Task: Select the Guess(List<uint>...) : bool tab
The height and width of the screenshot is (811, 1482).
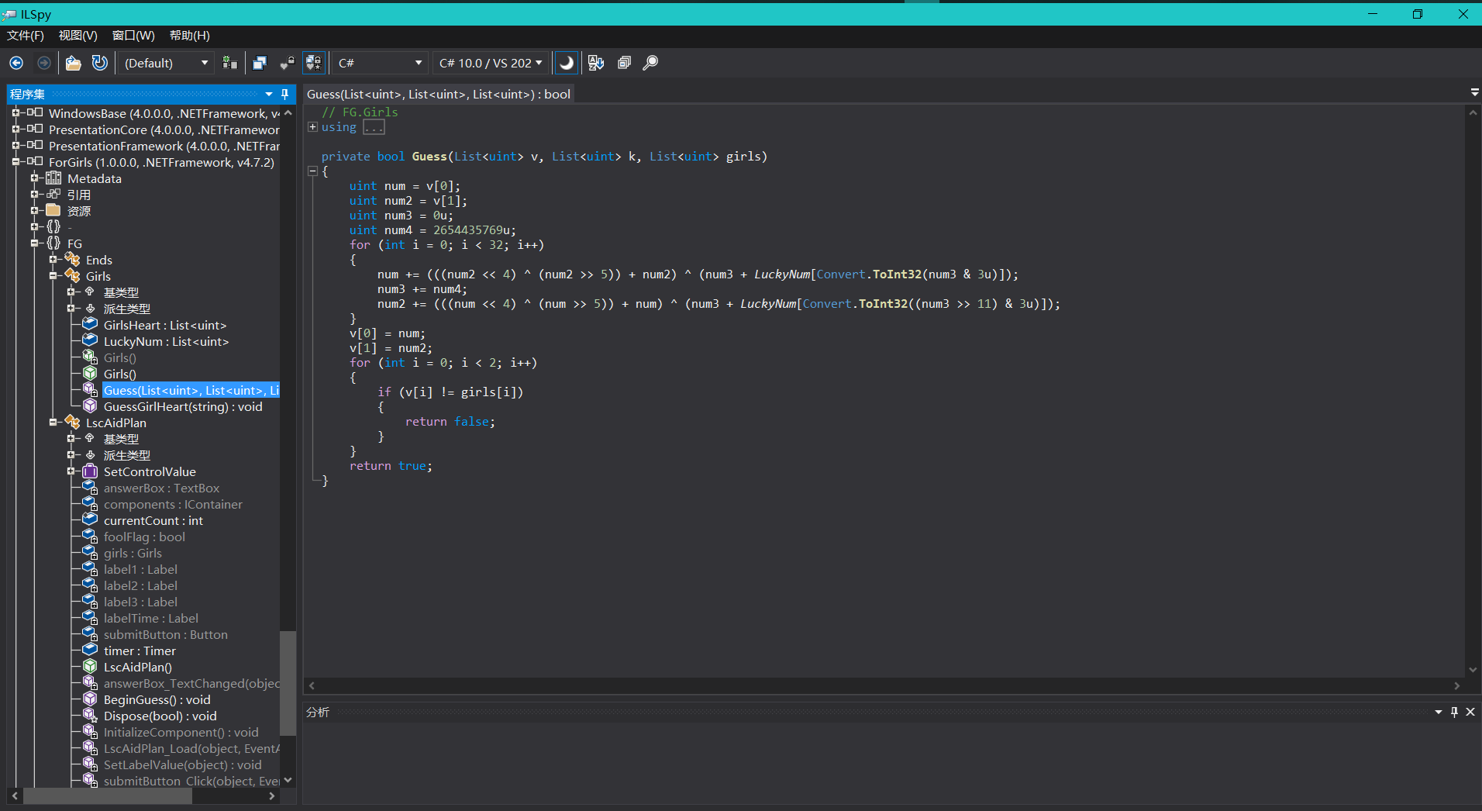Action: click(439, 94)
